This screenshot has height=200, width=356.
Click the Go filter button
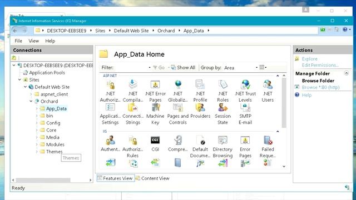[159, 68]
